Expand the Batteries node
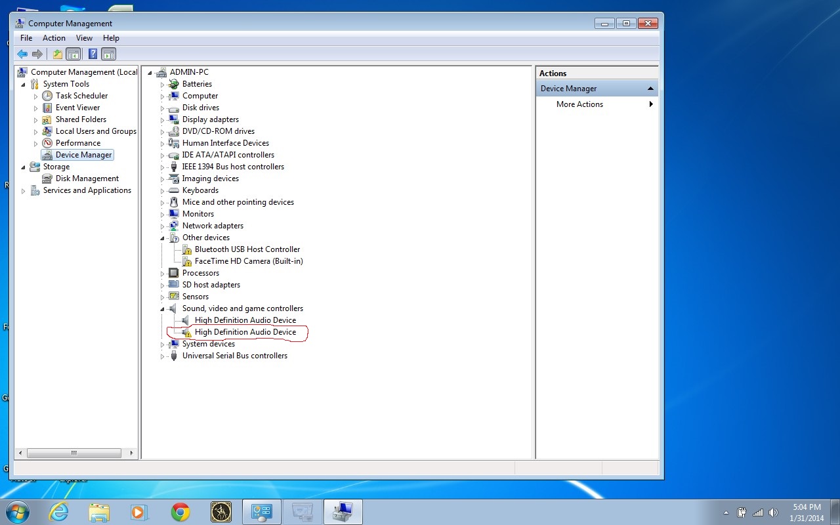 (x=162, y=85)
